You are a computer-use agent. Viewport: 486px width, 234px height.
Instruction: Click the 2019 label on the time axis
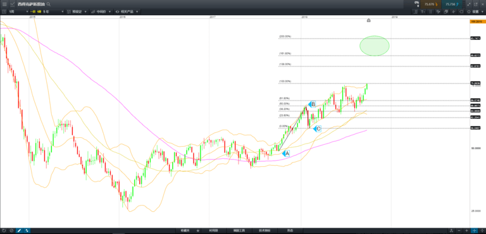coord(395,17)
